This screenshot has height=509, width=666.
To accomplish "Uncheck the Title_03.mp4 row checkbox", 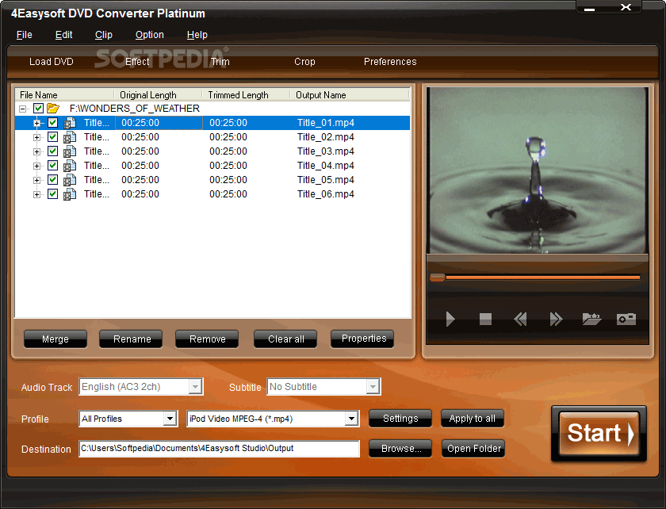I will point(52,151).
